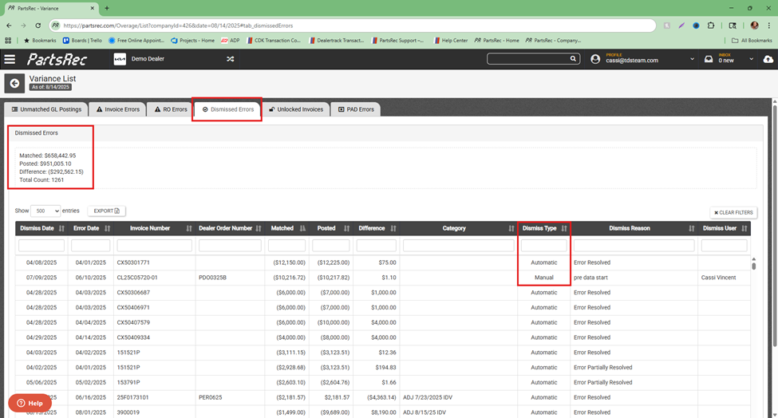
Task: Click the Dismiss Reason filter field
Action: 634,246
